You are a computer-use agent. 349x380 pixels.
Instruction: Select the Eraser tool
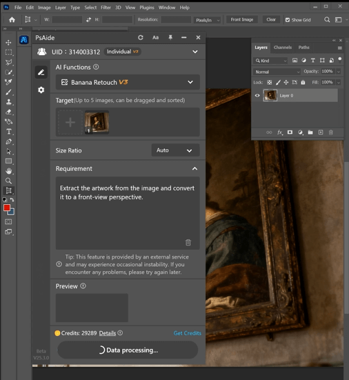[8, 112]
